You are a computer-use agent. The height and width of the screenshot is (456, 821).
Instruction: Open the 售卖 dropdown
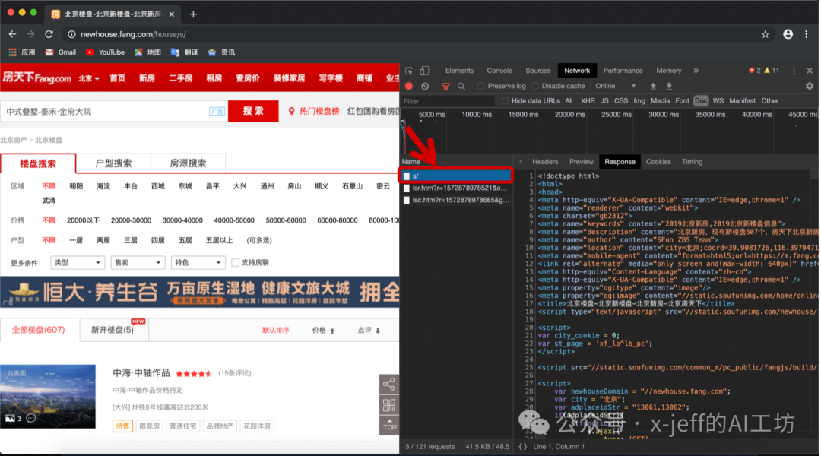tap(138, 262)
